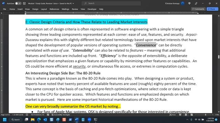Open the user account profile picture
This screenshot has height=123, width=220.
(x=183, y=3)
